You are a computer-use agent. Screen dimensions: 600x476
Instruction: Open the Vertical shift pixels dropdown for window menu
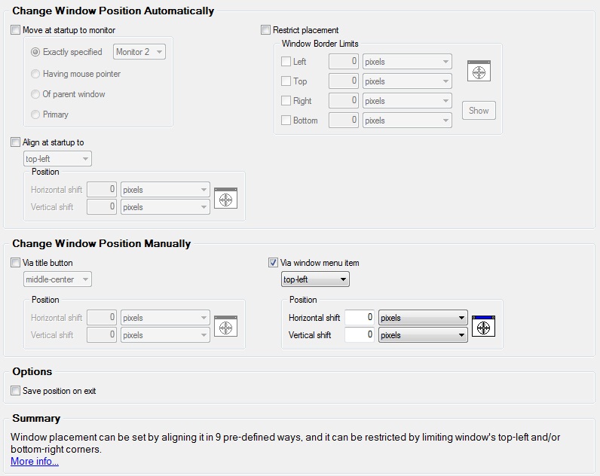click(x=423, y=335)
